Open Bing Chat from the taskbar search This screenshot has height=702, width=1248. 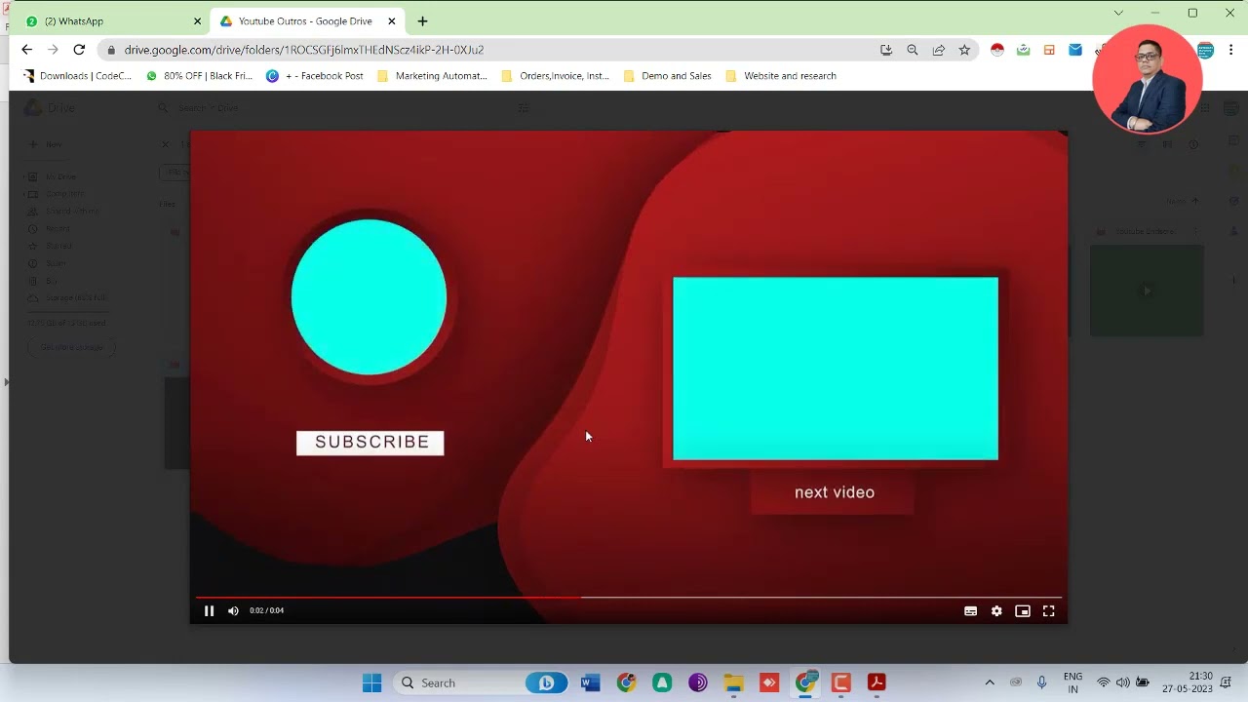click(546, 682)
